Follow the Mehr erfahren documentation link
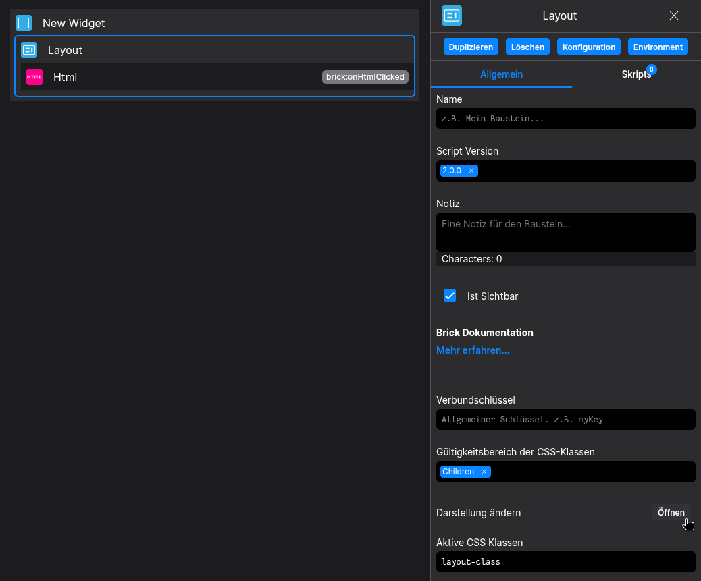701x581 pixels. (x=473, y=350)
